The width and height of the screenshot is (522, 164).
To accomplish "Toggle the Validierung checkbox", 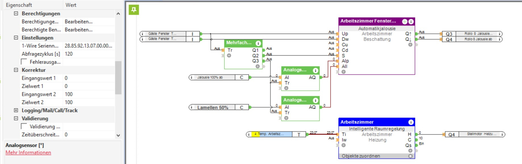I will (24, 126).
